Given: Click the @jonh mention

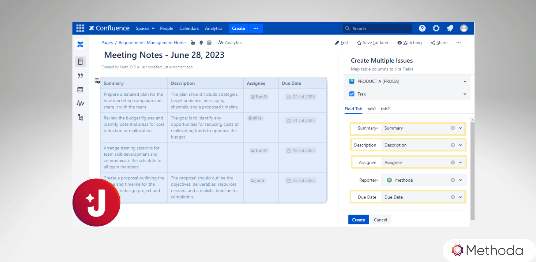Looking at the screenshot, I should click(258, 180).
